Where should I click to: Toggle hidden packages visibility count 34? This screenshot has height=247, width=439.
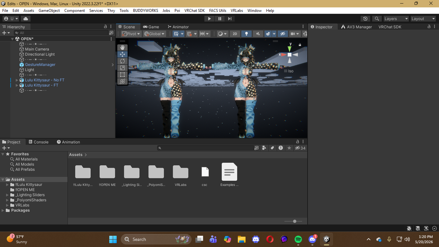click(300, 148)
